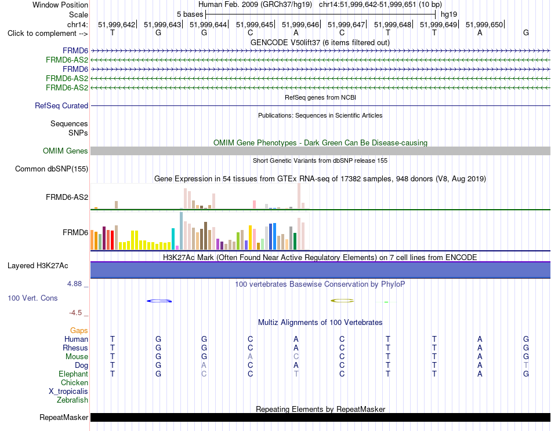551x431 pixels.
Task: Click position label 51,999,645
Action: pyautogui.click(x=255, y=24)
